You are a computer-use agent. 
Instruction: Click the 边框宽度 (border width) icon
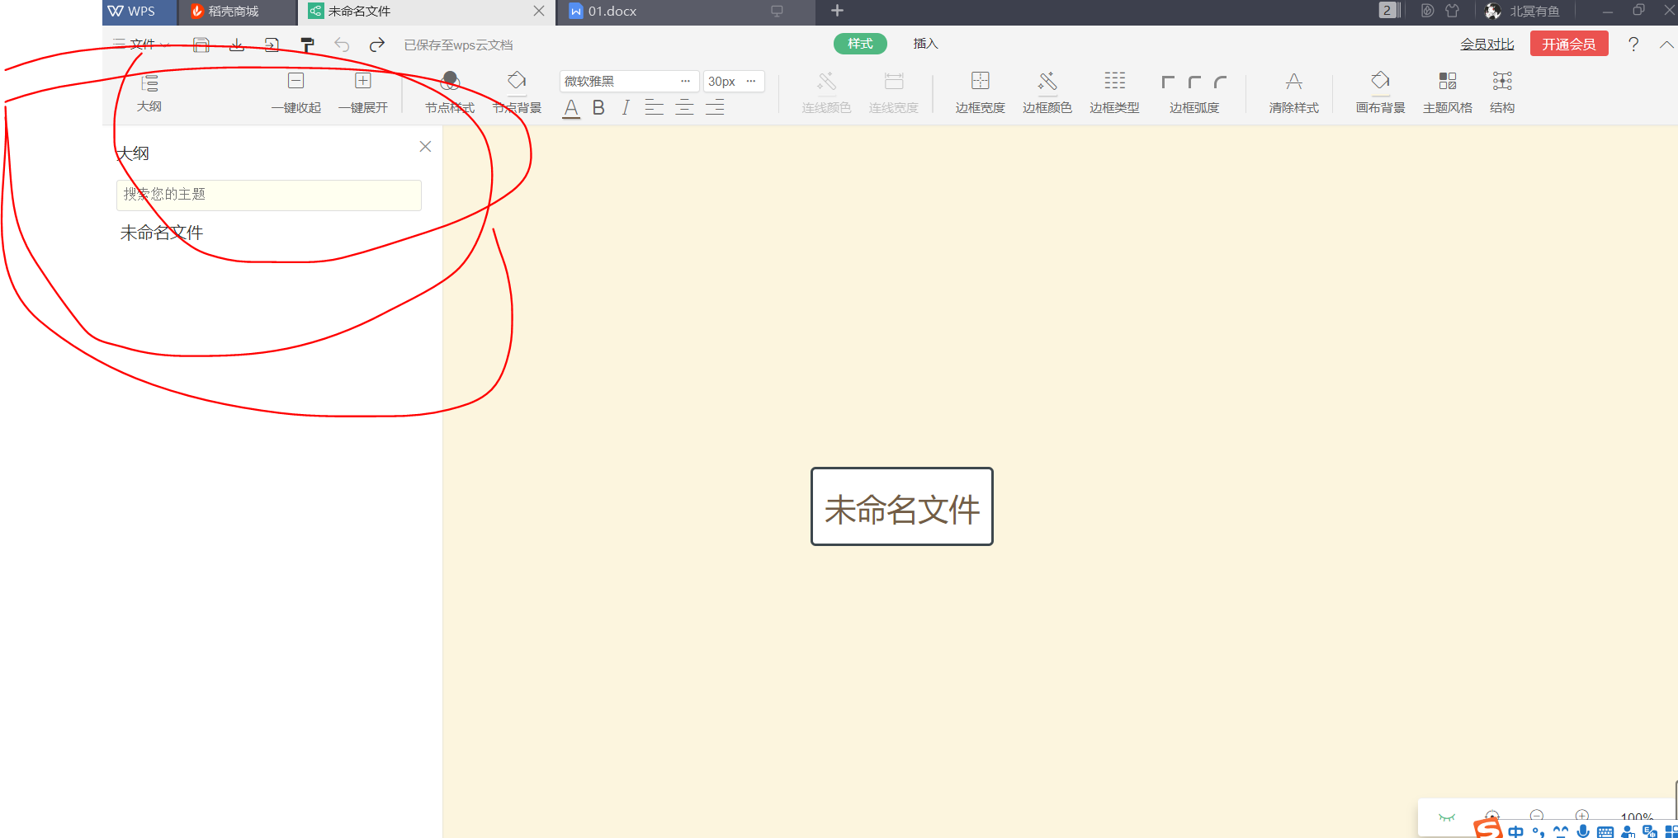pos(981,91)
